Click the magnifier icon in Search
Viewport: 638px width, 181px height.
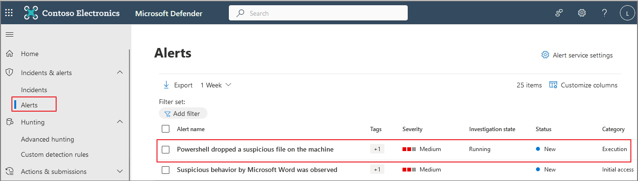(241, 13)
